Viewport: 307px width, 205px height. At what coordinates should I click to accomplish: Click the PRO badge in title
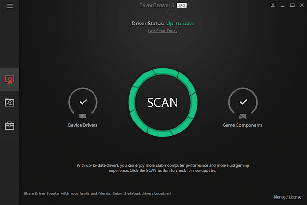click(x=181, y=5)
